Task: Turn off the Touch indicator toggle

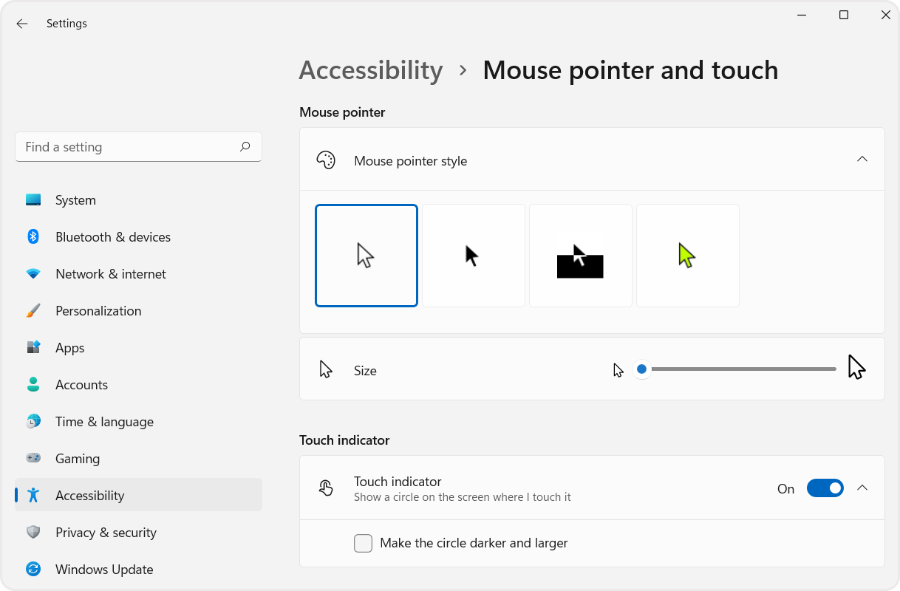Action: click(x=825, y=488)
